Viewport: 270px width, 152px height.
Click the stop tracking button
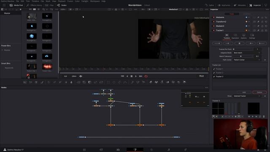[x=239, y=43]
